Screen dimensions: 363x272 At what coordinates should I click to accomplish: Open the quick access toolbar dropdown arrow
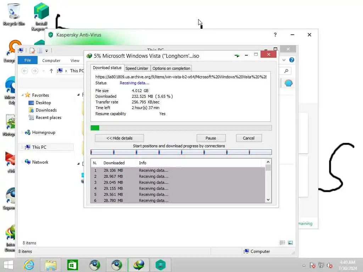(x=46, y=51)
